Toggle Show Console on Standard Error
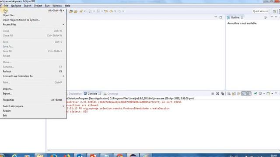 249,94
